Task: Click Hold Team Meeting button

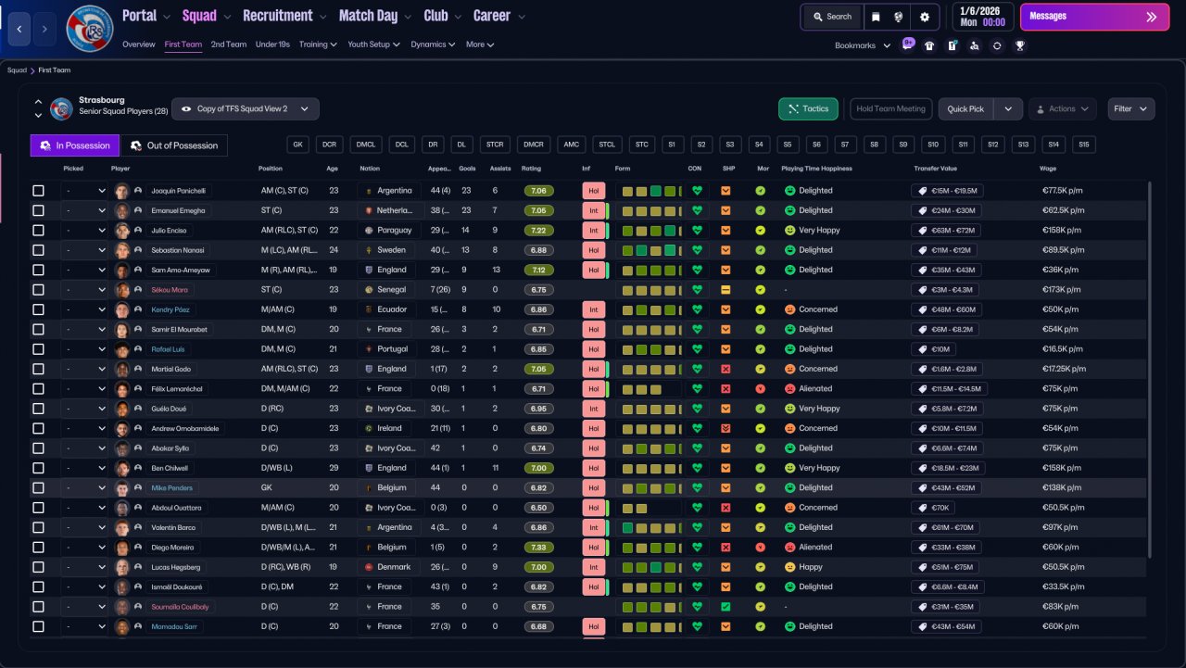Action: (x=890, y=109)
